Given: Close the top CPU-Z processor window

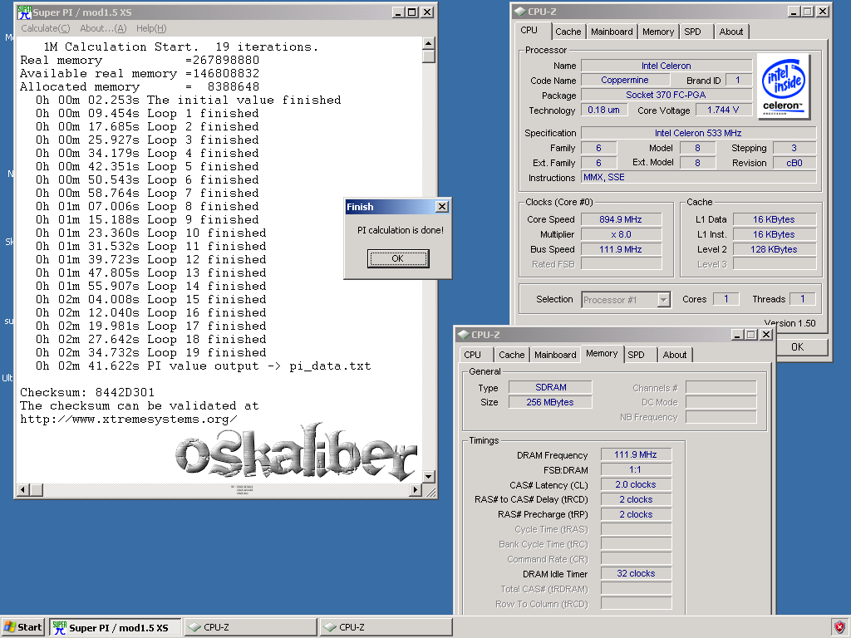Looking at the screenshot, I should 823,12.
